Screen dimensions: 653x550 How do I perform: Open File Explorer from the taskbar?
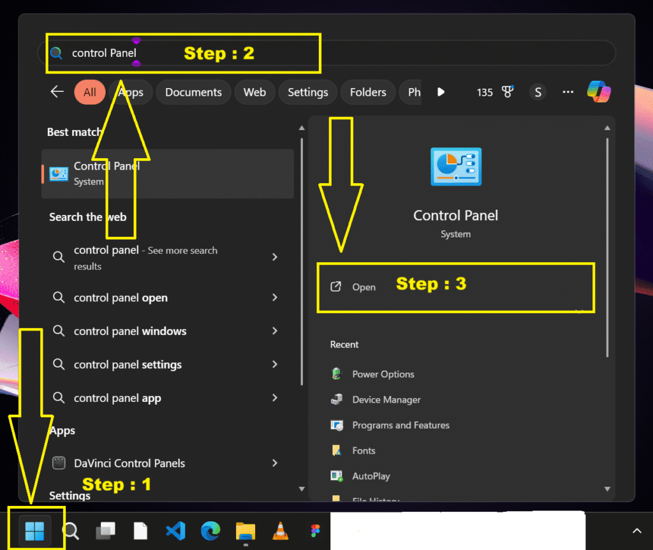pos(246,531)
